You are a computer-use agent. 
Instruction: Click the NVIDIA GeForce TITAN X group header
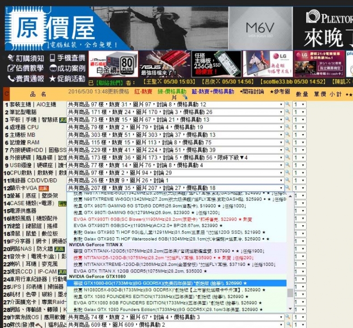[96, 245]
